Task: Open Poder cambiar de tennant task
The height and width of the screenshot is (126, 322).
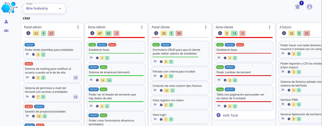Action: pyautogui.click(x=244, y=74)
